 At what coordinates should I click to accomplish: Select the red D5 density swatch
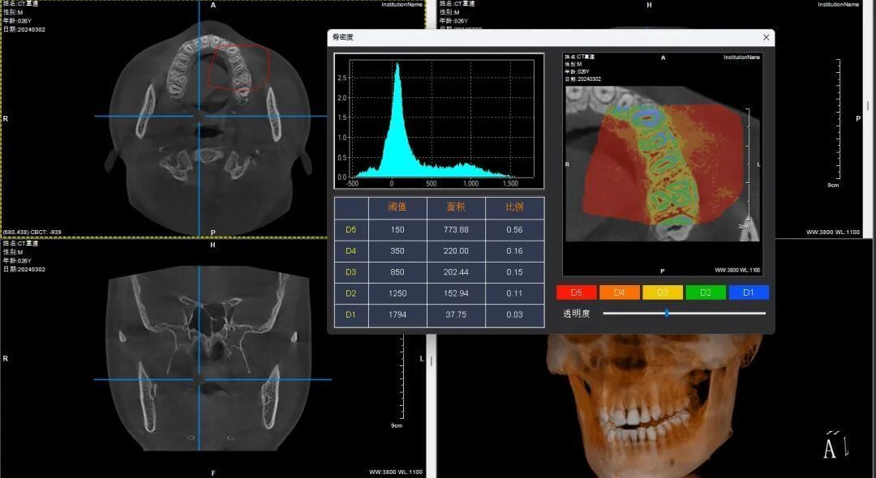[x=576, y=292]
